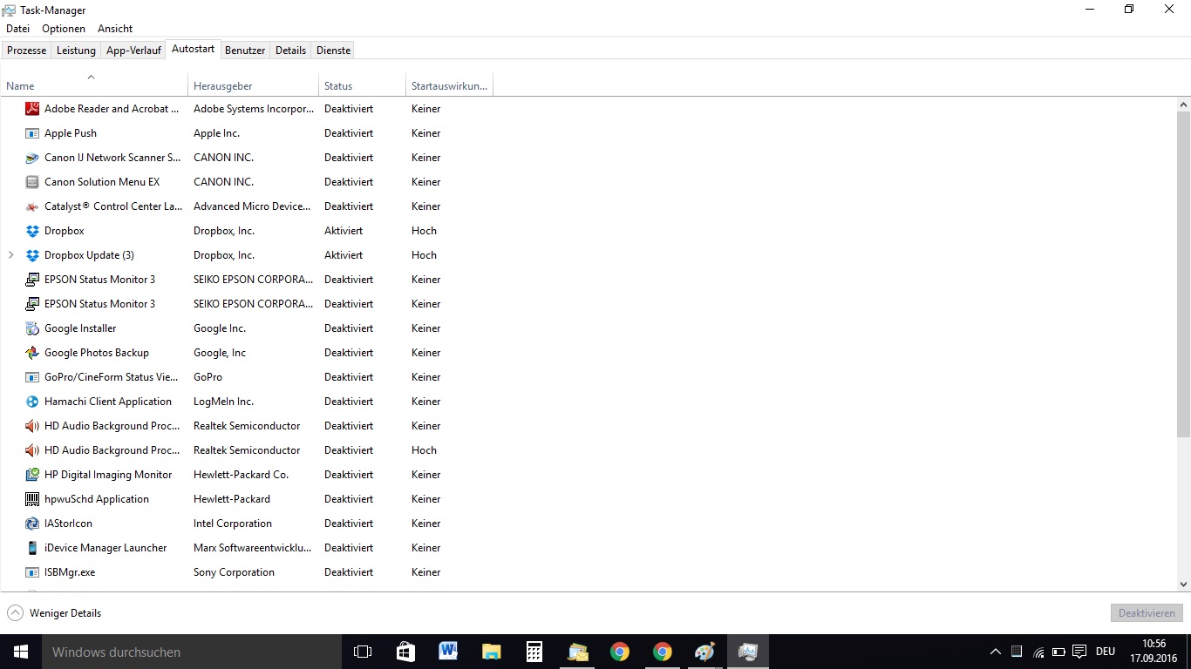Select the Aktiviert status of the Dropbox row without Update

pos(344,231)
